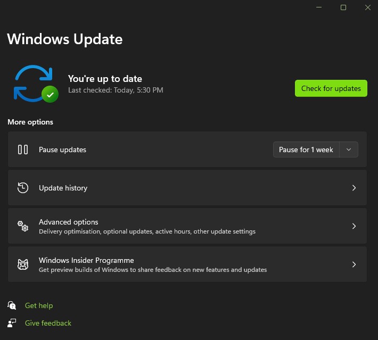Screen dimensions: 378x340
Task: Minimize the Settings window
Action: (319, 7)
